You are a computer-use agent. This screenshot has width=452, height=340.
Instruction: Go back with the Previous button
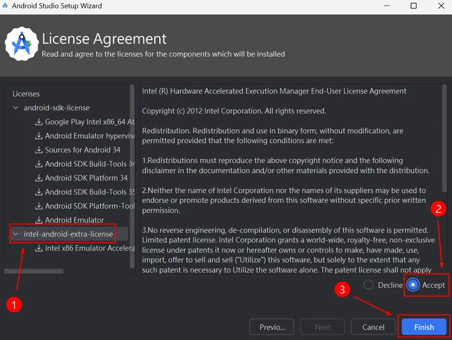coord(272,327)
